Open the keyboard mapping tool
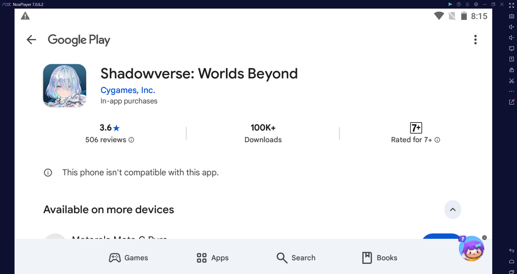The width and height of the screenshot is (517, 274). coord(512,16)
